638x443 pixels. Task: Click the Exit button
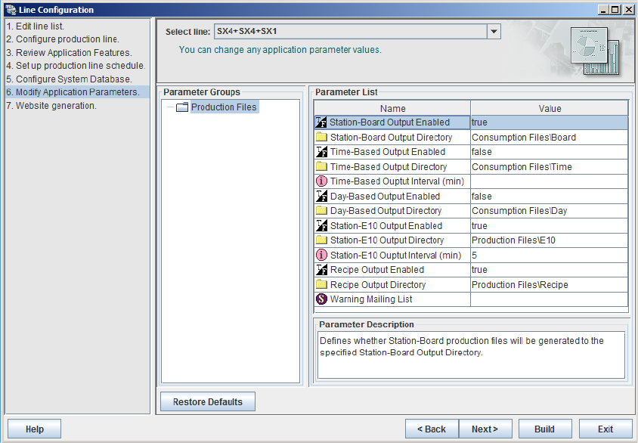click(605, 429)
